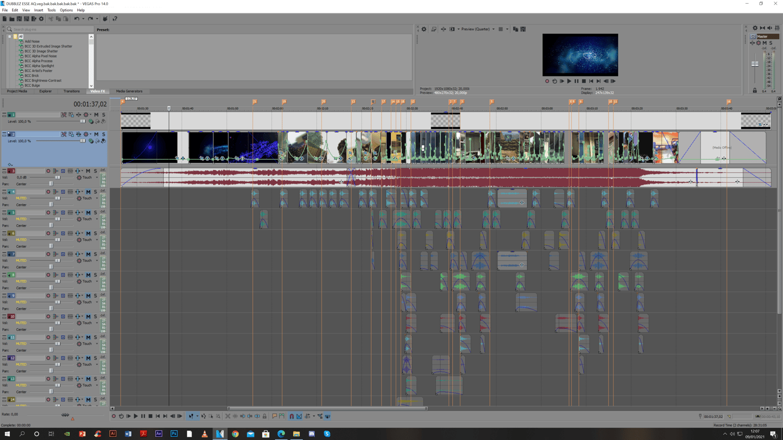Select the BCC Alpha Spotlight effect
The width and height of the screenshot is (783, 440).
click(x=39, y=66)
